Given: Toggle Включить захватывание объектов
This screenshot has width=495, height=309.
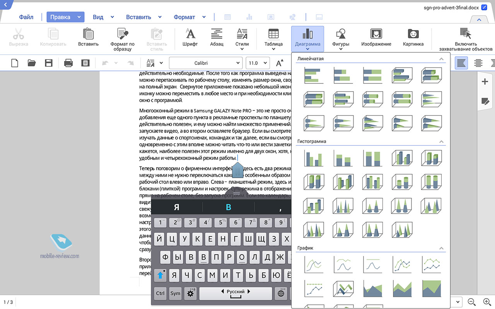Looking at the screenshot, I should pyautogui.click(x=466, y=39).
